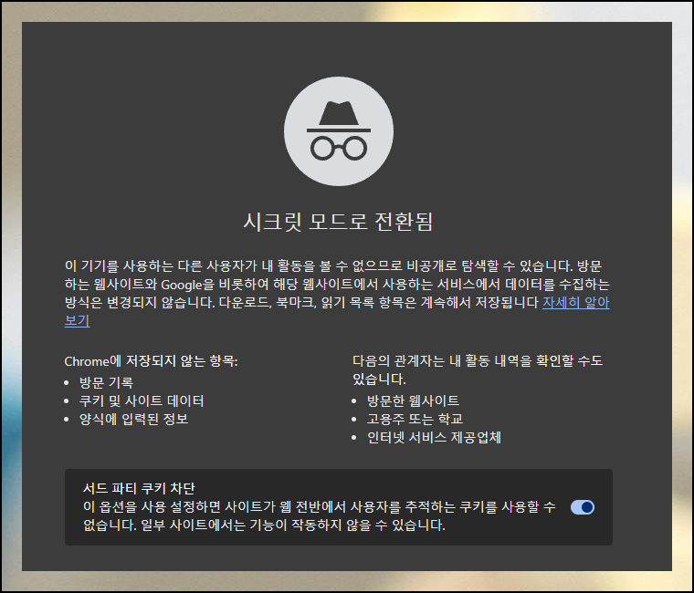Toggle the 서드 파티 쿠키 차단 switch
Viewport: 694px width, 593px height.
(x=582, y=507)
